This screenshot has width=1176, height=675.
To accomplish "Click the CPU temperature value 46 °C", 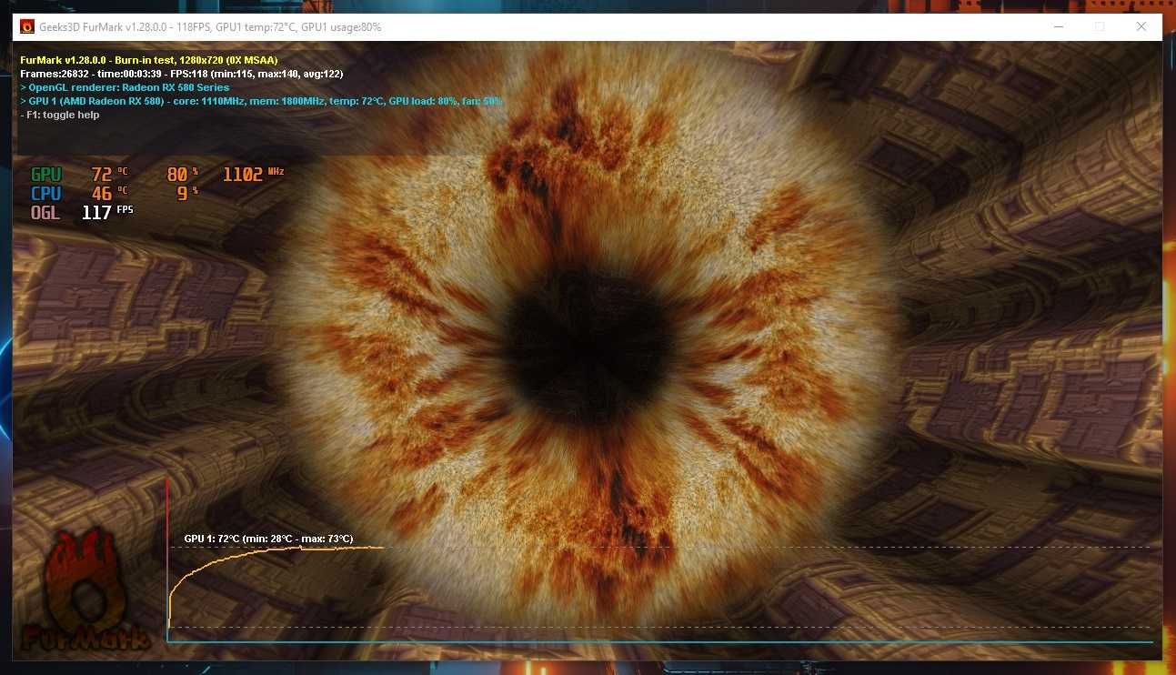I will 110,194.
